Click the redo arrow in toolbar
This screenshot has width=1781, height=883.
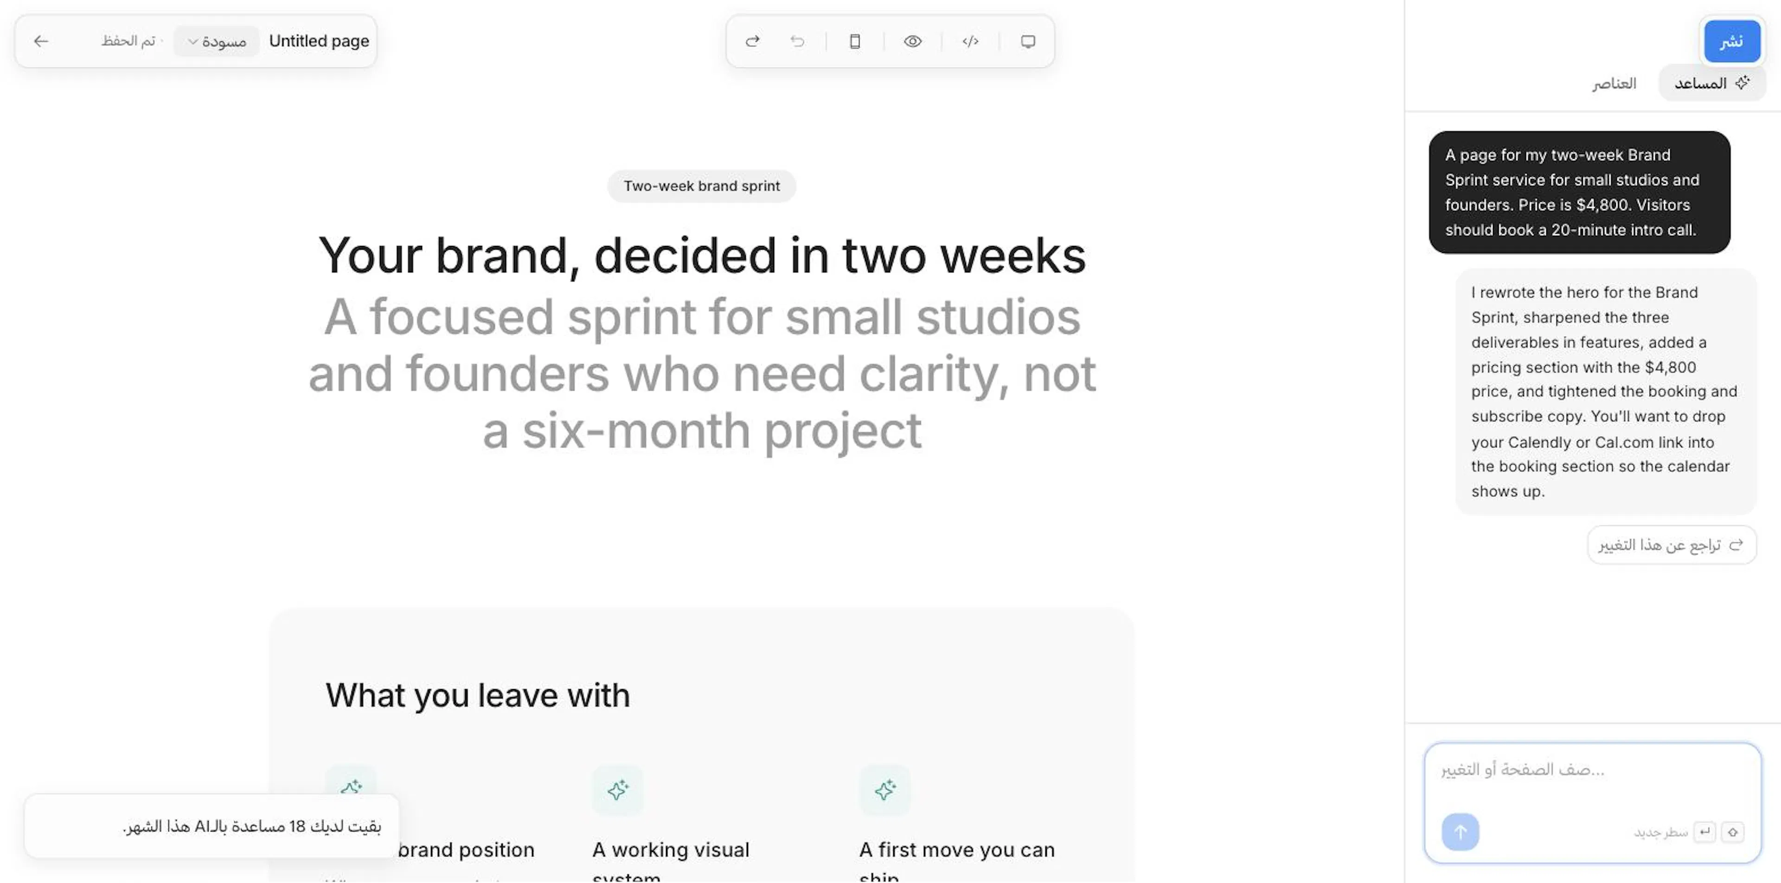pyautogui.click(x=752, y=41)
